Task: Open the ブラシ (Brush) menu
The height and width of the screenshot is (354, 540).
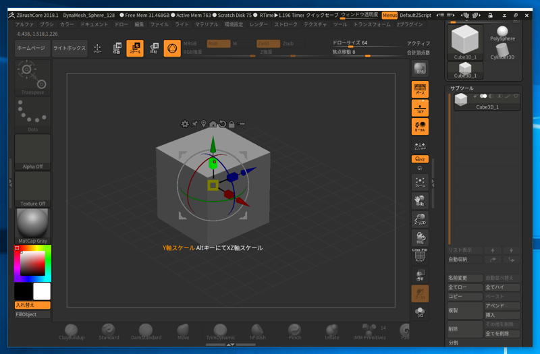Action: pos(47,24)
